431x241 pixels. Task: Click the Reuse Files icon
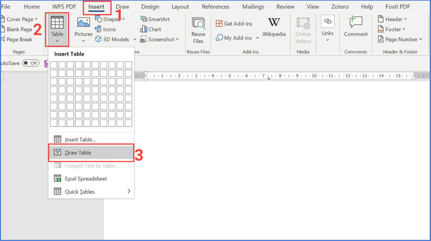pyautogui.click(x=198, y=25)
